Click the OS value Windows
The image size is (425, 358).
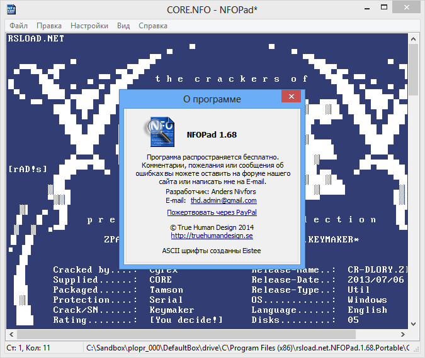[x=367, y=300]
